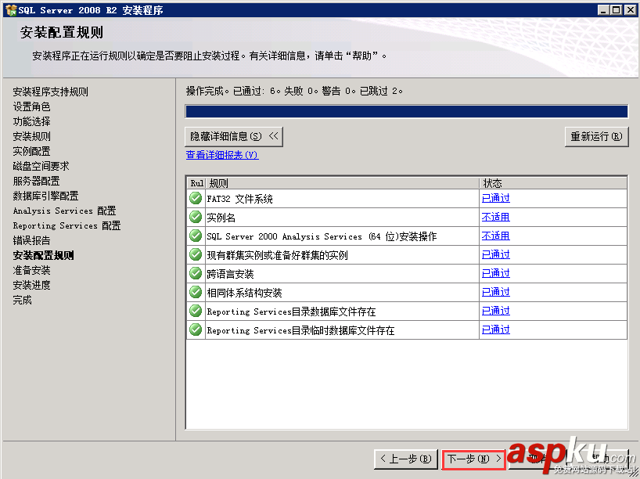Select 安装规则 step in sidebar

32,136
